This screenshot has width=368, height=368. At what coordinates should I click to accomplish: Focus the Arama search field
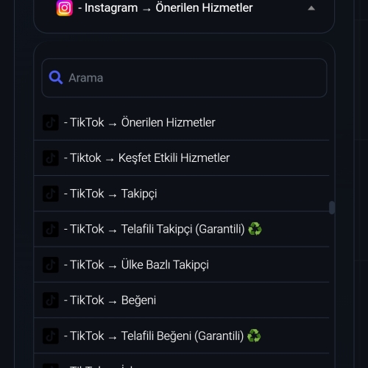[x=184, y=78]
